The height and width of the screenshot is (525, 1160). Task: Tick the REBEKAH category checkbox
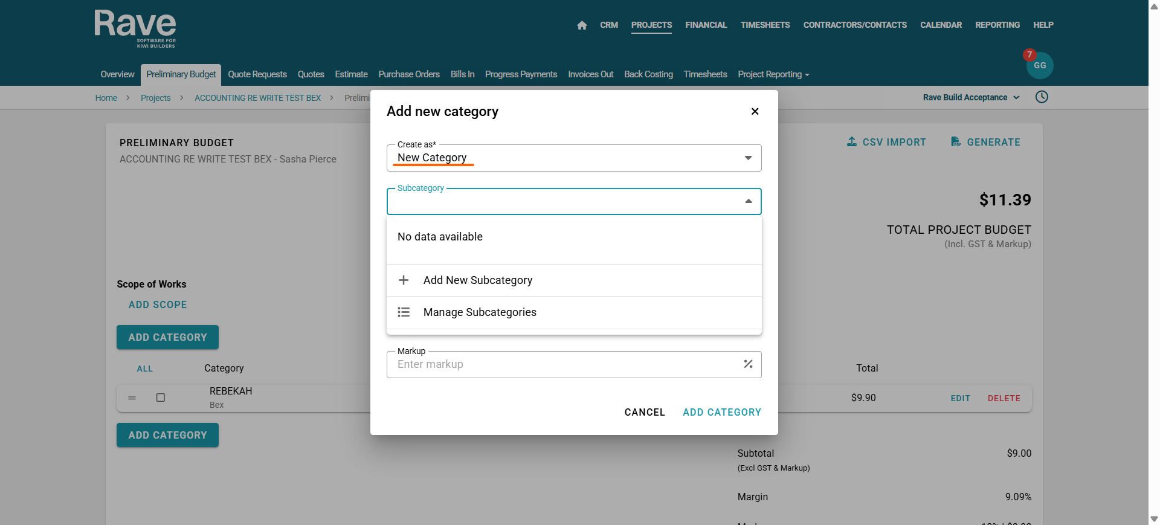(161, 398)
